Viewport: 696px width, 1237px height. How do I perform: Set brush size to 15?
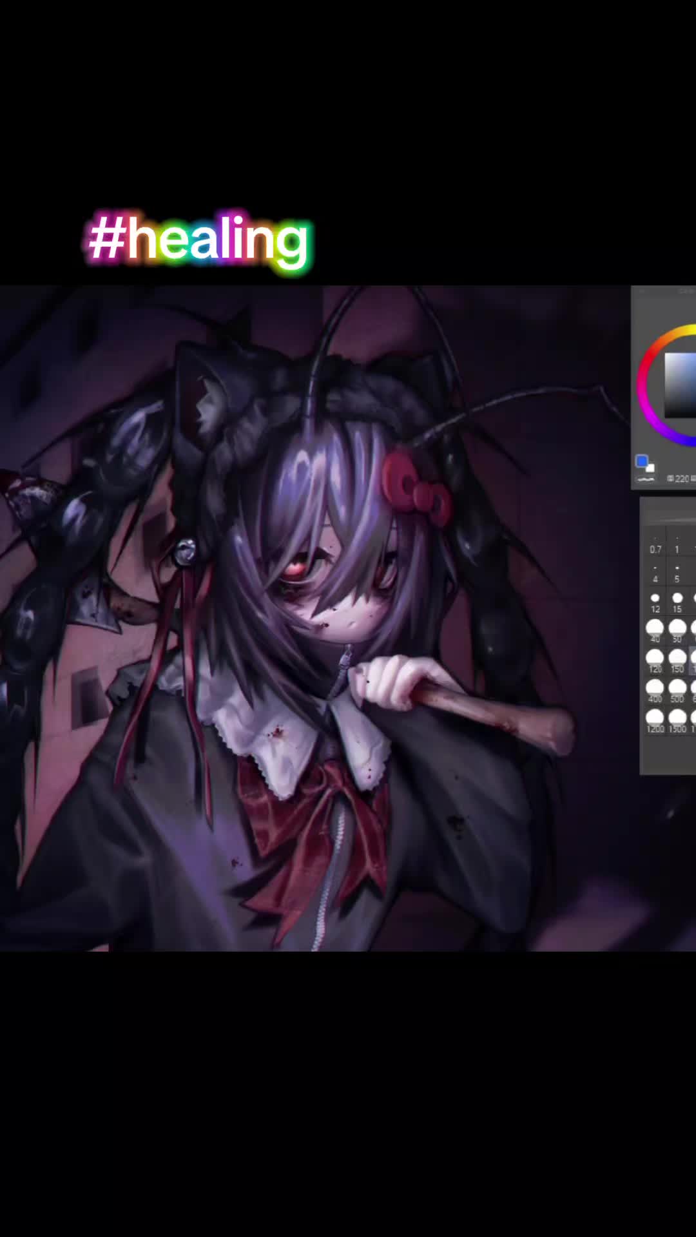677,604
